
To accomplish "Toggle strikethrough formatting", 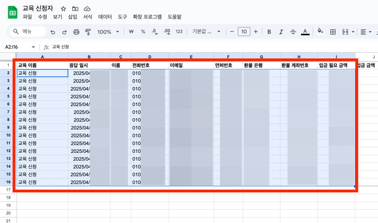I will (x=293, y=32).
